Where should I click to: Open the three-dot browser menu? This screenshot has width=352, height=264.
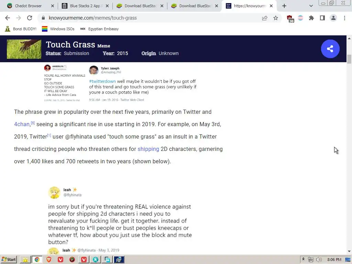pyautogui.click(x=344, y=18)
